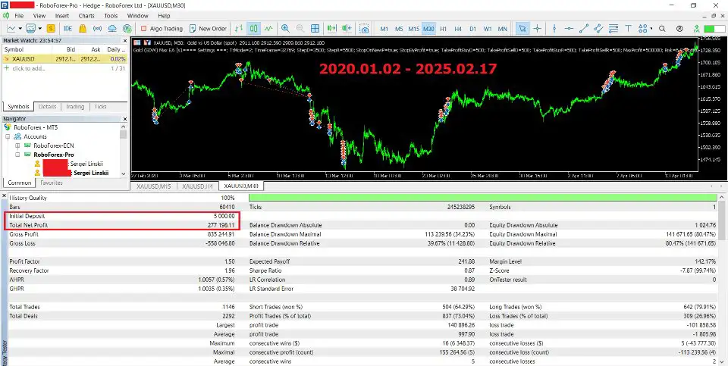Draw a vertical line tool
The image size is (728, 366).
tap(556, 29)
